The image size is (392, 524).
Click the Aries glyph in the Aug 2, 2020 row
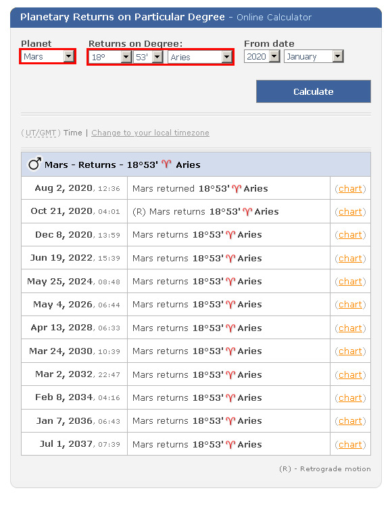pyautogui.click(x=237, y=189)
